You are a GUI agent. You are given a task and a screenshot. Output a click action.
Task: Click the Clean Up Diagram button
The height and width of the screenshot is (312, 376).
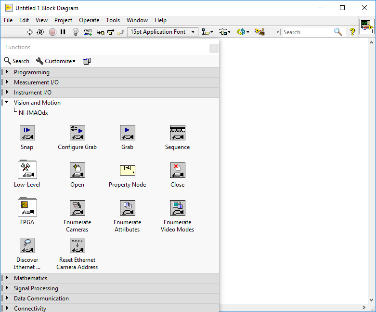[x=259, y=32]
